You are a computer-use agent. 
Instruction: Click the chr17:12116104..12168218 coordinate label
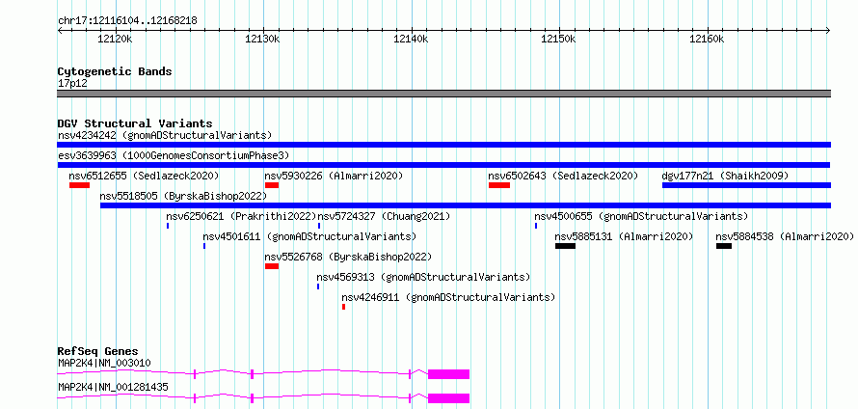(x=127, y=21)
